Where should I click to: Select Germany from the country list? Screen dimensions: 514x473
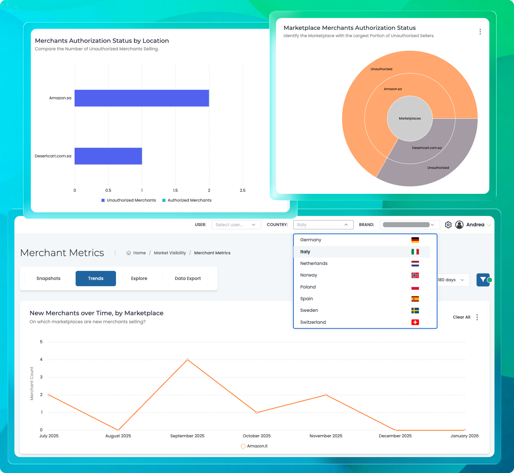[311, 240]
